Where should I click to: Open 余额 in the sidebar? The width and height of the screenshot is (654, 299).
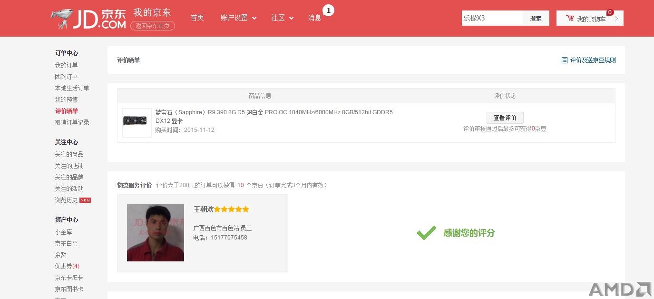point(60,255)
